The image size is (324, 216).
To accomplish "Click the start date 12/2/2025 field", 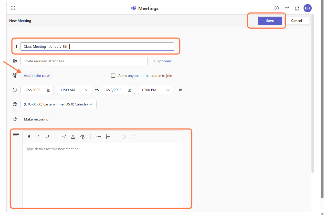I will (37, 90).
